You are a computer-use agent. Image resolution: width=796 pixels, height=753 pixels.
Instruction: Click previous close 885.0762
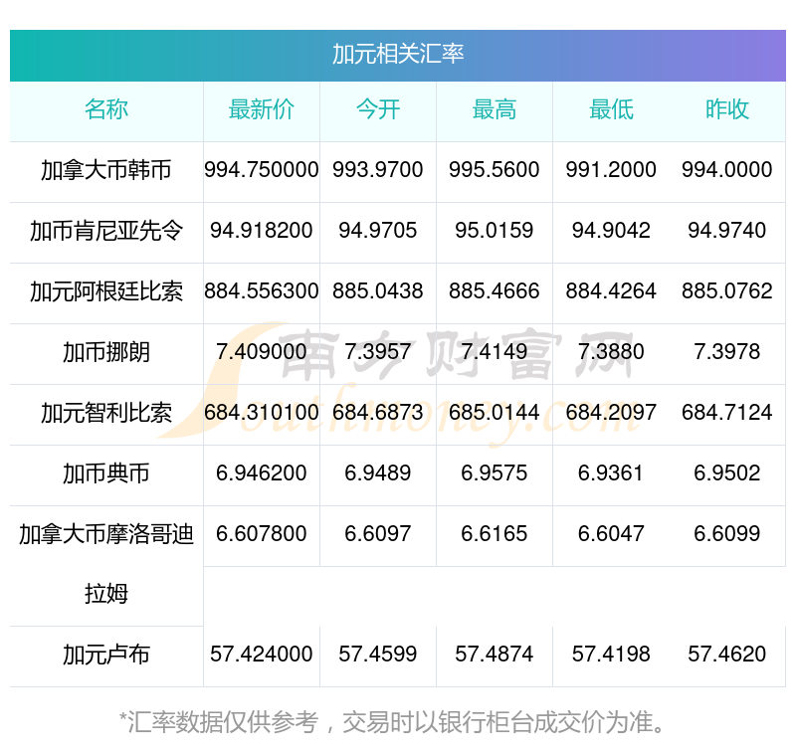(x=727, y=291)
